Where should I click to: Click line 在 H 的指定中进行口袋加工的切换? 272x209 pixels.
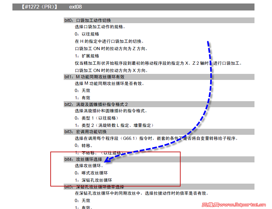109,41
